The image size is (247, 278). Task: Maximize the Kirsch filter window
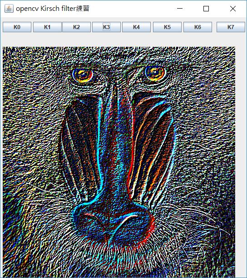pos(206,9)
